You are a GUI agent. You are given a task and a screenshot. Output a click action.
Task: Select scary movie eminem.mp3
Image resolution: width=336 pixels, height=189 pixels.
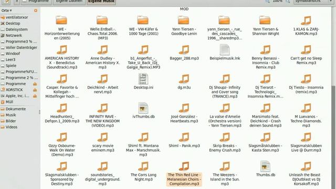pyautogui.click(x=102, y=142)
